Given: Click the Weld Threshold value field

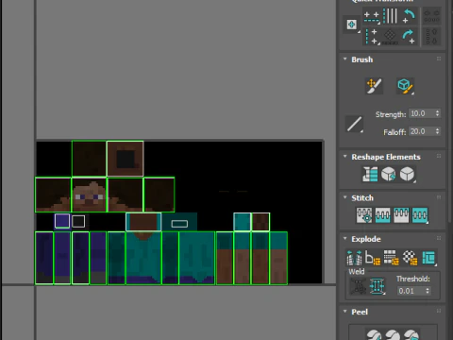Looking at the screenshot, I should tap(411, 291).
